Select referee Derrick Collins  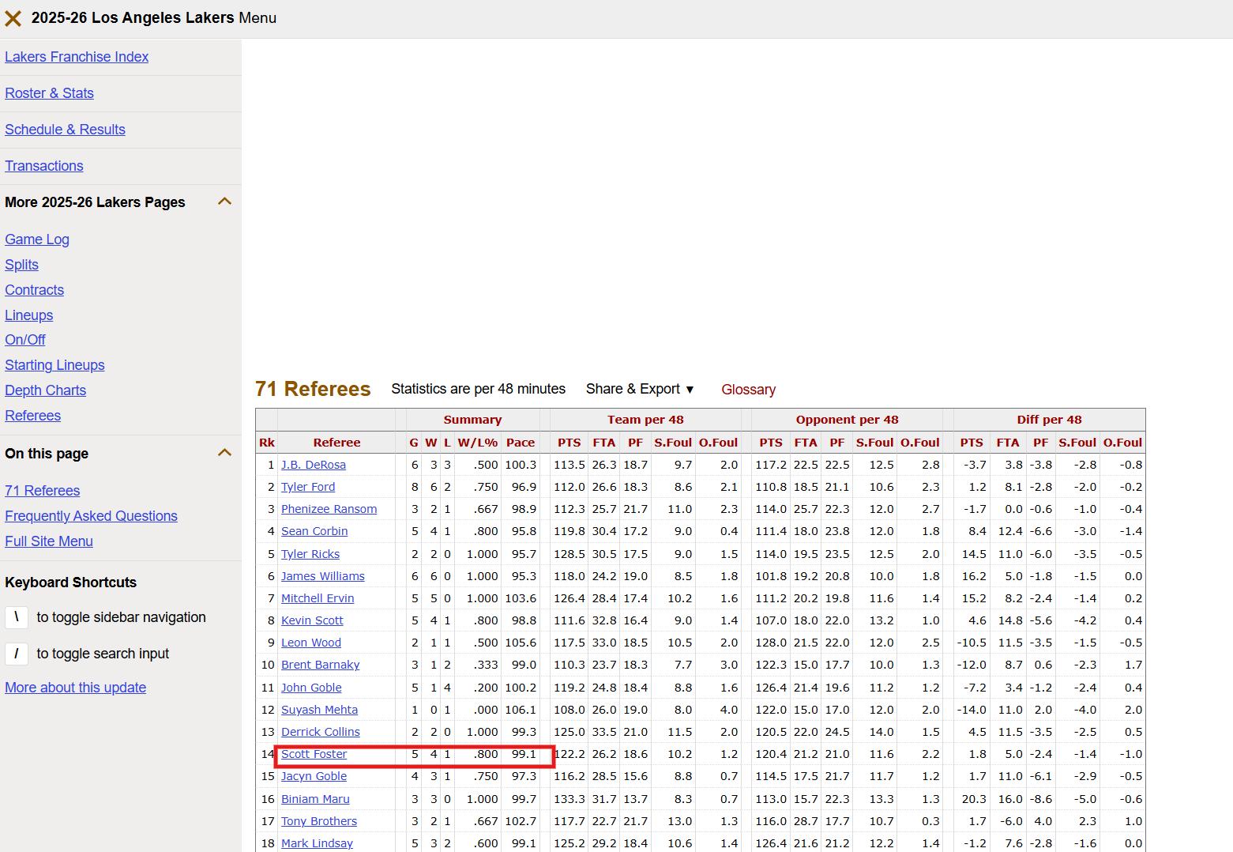coord(321,732)
